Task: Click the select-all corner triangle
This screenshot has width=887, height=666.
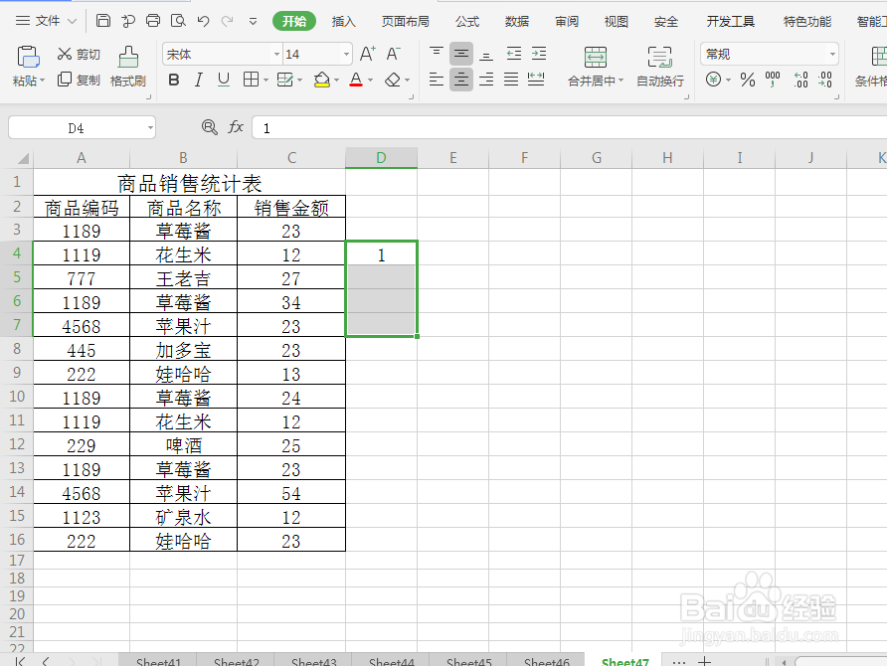Action: click(21, 158)
